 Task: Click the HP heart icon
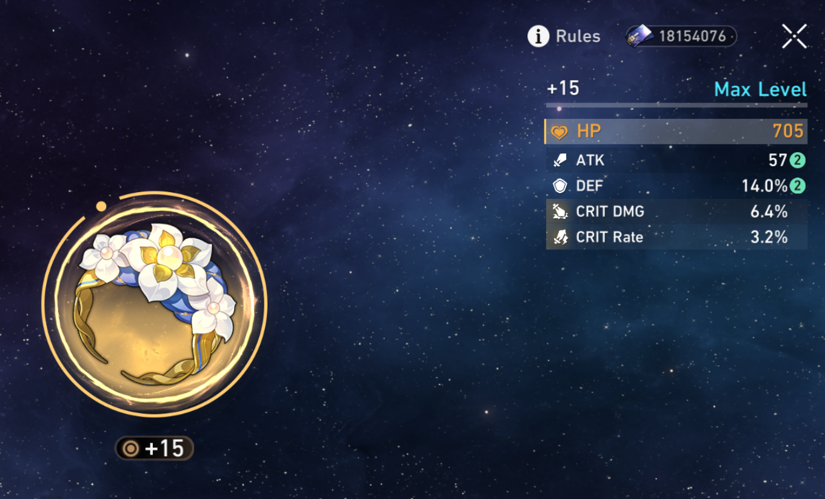[559, 132]
